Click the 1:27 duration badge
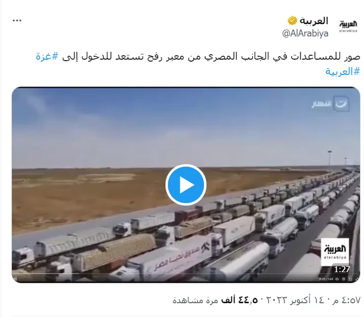Viewport: 364px width, 318px height. [342, 269]
